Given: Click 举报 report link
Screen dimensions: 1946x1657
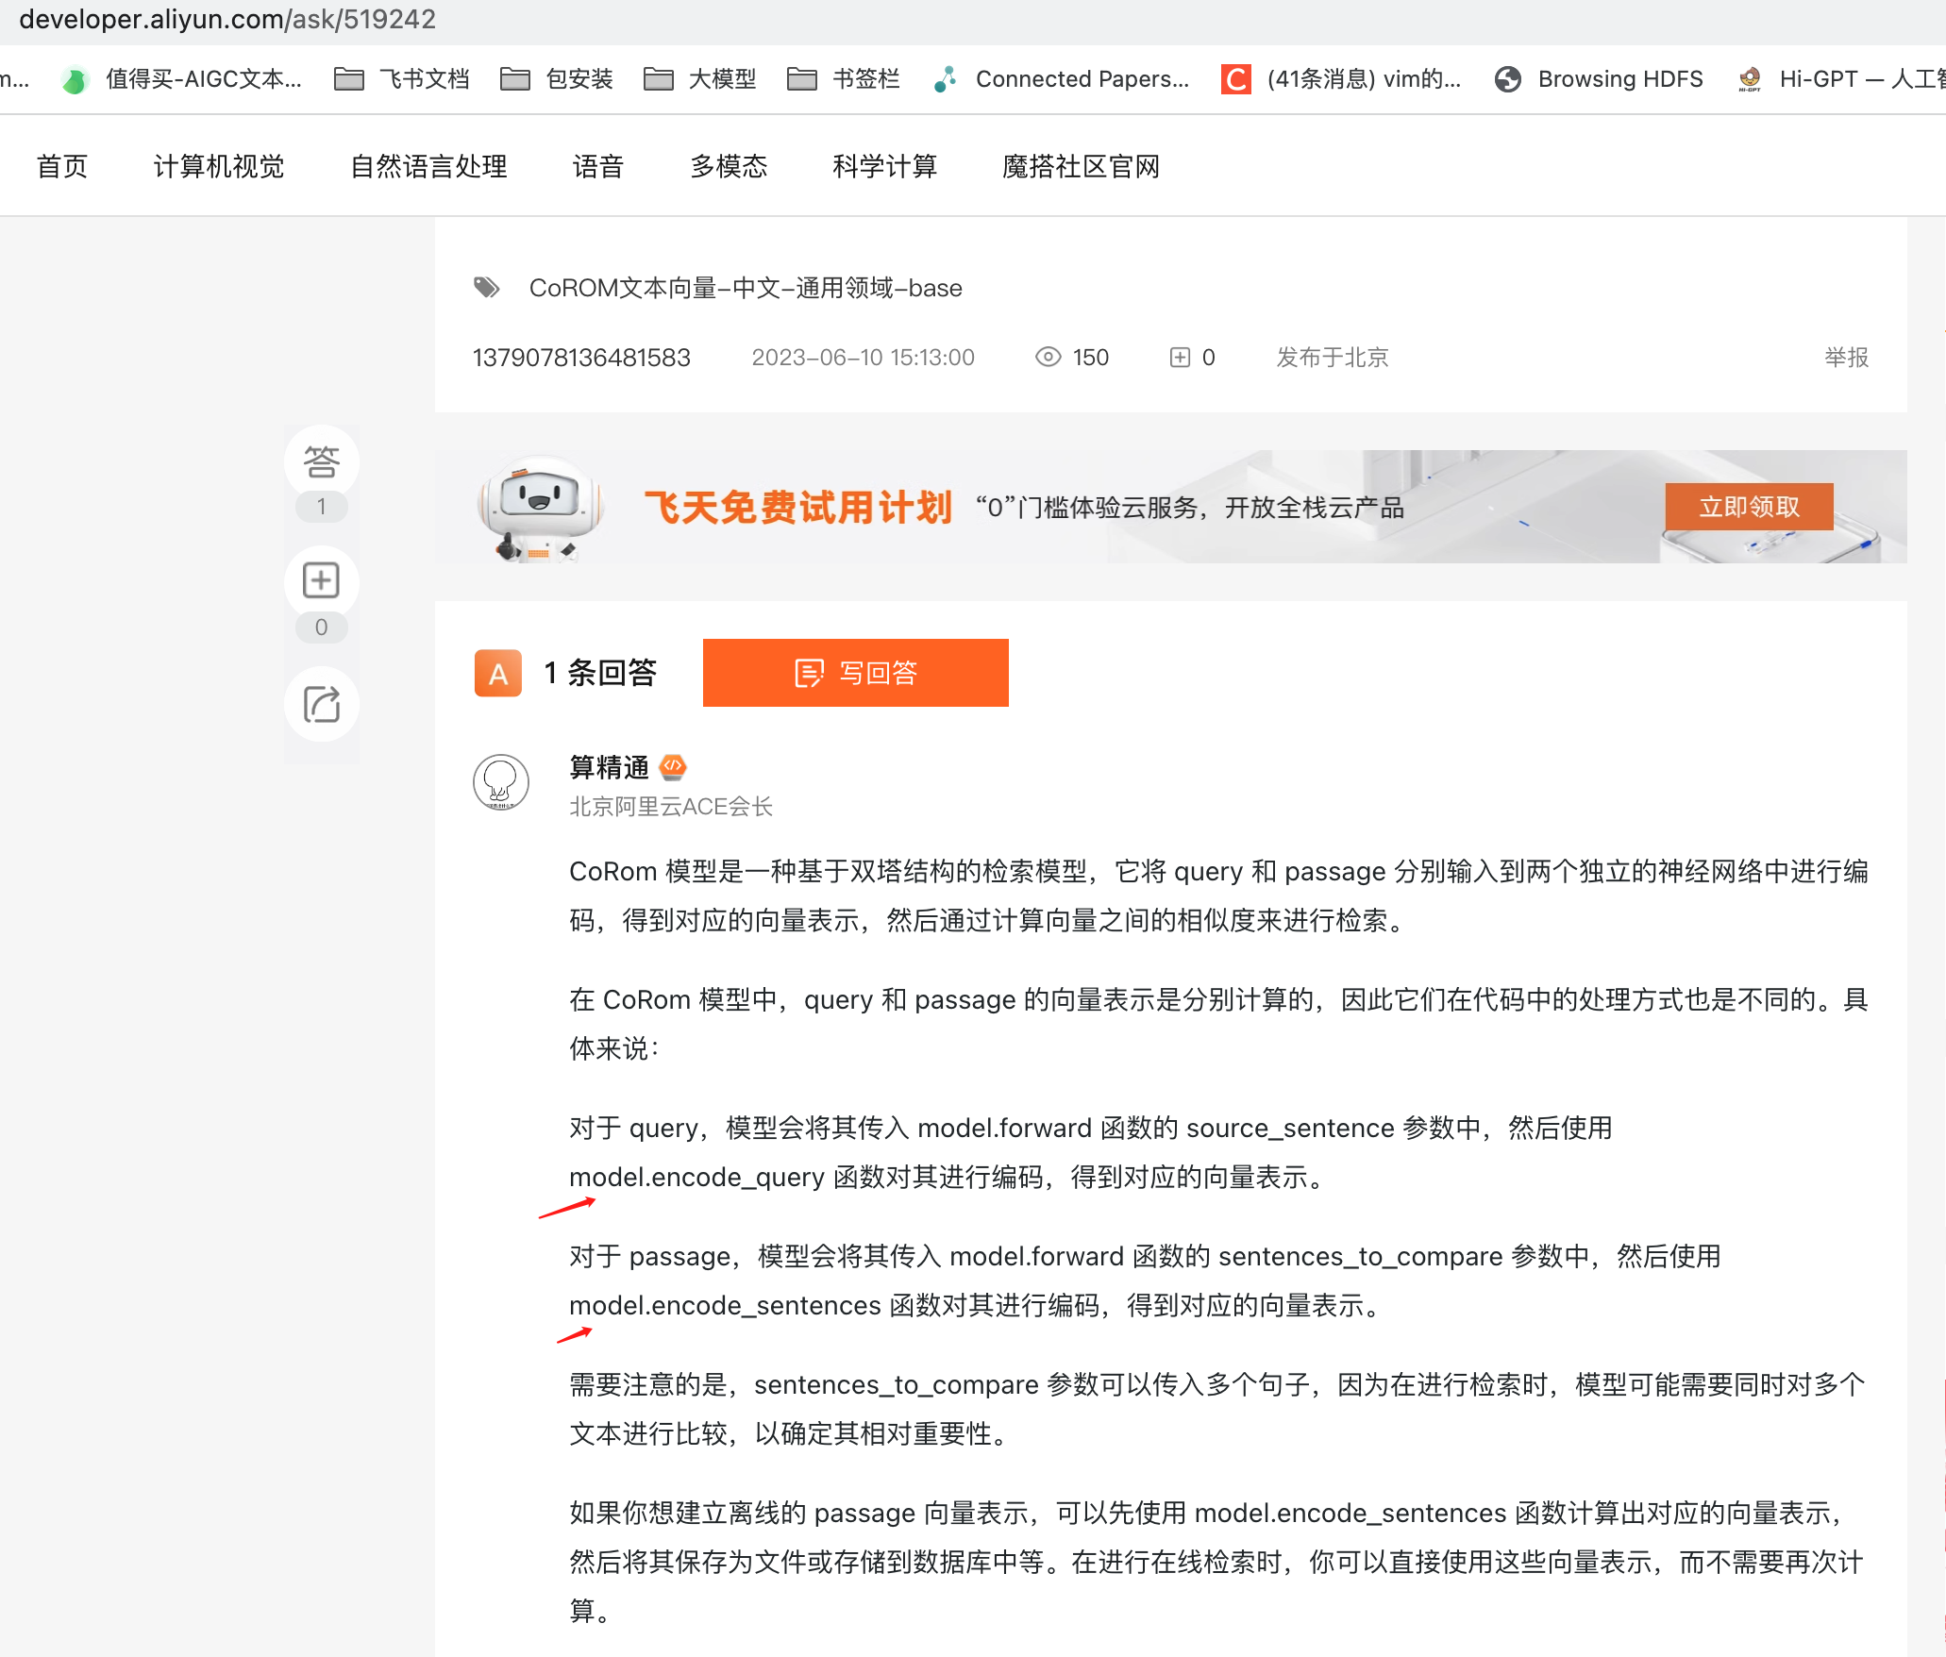Looking at the screenshot, I should (1846, 358).
